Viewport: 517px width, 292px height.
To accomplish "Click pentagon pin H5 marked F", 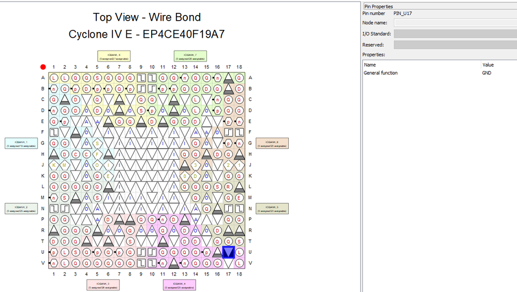I will (x=97, y=154).
